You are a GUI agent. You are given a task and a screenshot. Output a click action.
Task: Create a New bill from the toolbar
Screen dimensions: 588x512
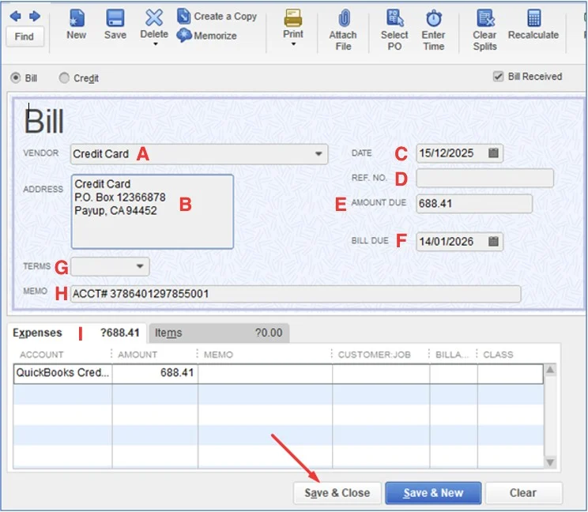coord(76,24)
